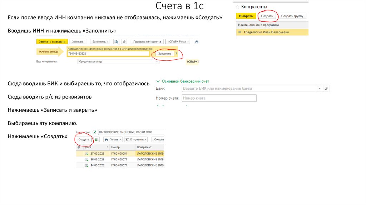
Task: Click the paperclip attachment column header
Action: (79, 147)
